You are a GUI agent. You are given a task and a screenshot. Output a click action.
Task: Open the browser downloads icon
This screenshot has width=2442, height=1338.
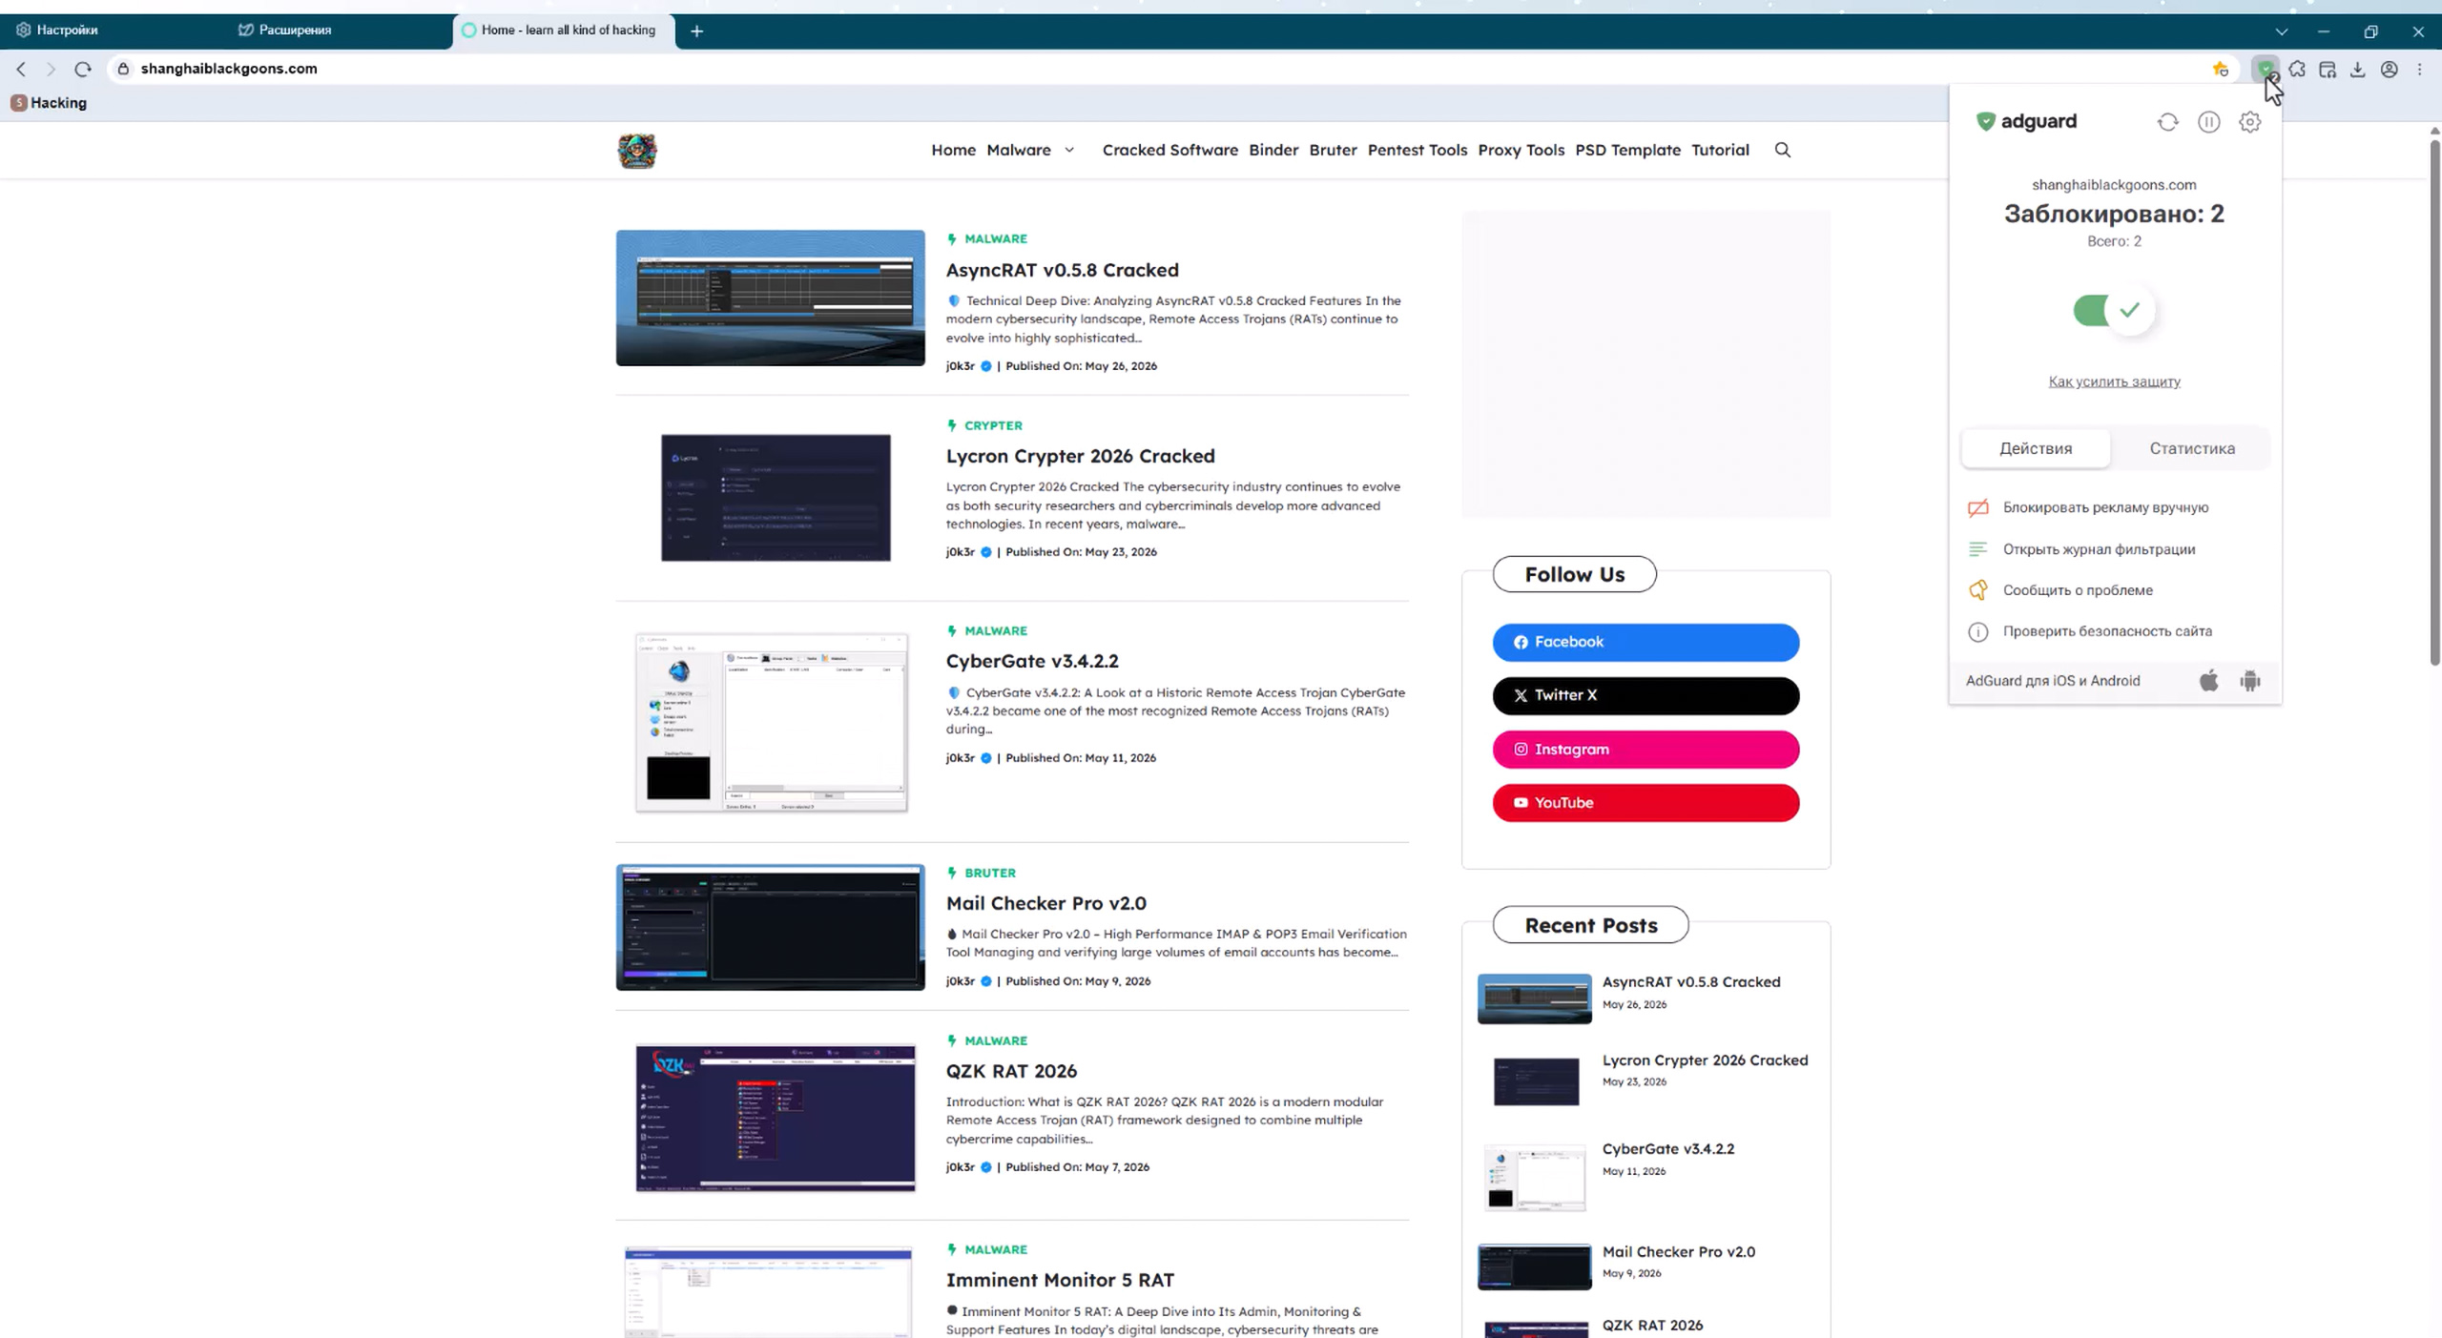pos(2358,69)
